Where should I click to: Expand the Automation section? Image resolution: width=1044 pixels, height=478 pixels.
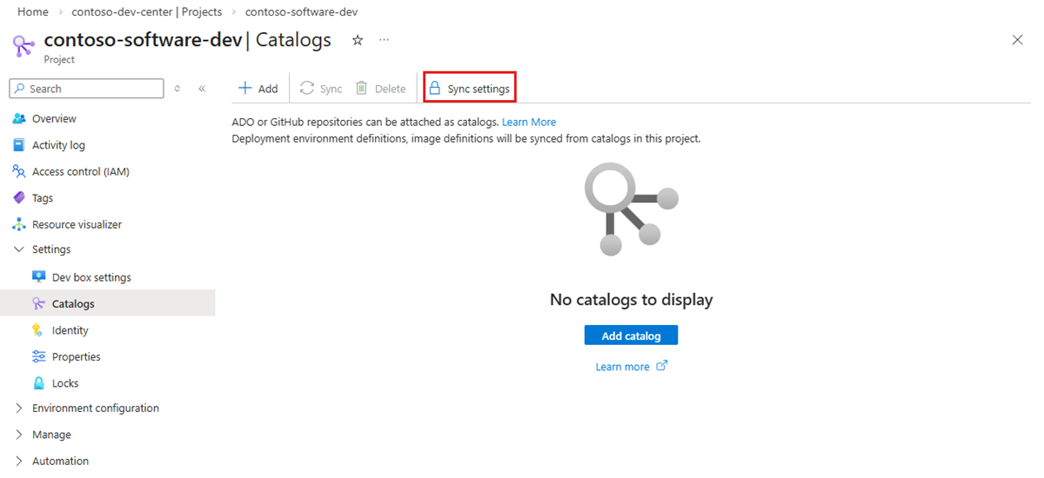[x=19, y=461]
